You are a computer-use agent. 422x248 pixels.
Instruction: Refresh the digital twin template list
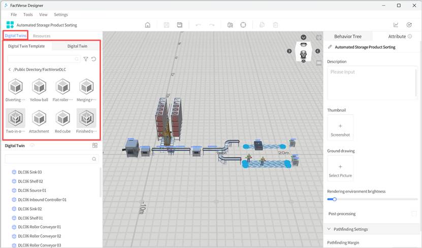(x=94, y=59)
